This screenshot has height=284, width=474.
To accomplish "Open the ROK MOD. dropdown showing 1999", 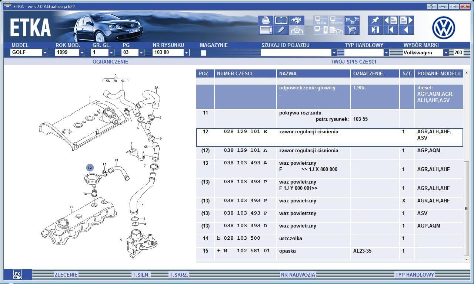I will click(x=70, y=52).
